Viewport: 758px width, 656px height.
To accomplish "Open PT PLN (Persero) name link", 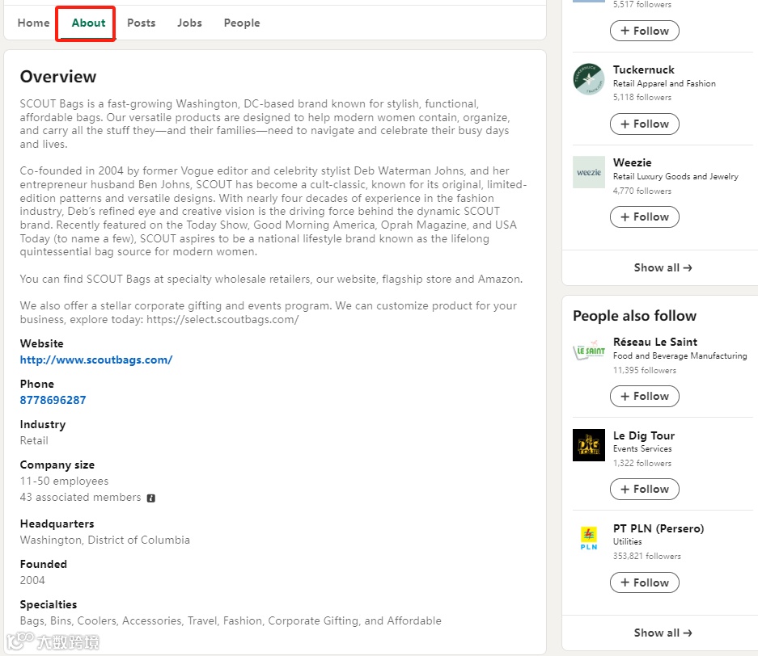I will (658, 528).
